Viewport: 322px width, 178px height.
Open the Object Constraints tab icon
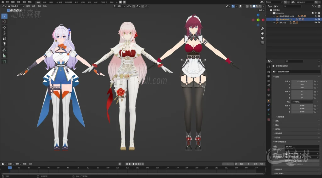click(269, 110)
